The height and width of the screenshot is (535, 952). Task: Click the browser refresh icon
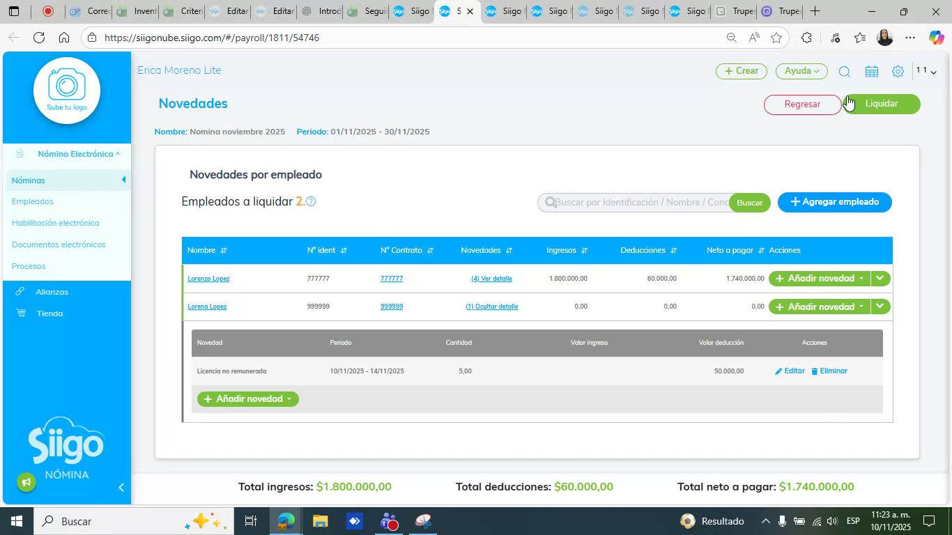pos(39,38)
